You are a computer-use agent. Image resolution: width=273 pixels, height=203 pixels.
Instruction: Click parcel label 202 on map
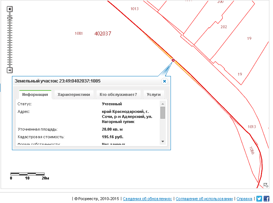point(224,27)
